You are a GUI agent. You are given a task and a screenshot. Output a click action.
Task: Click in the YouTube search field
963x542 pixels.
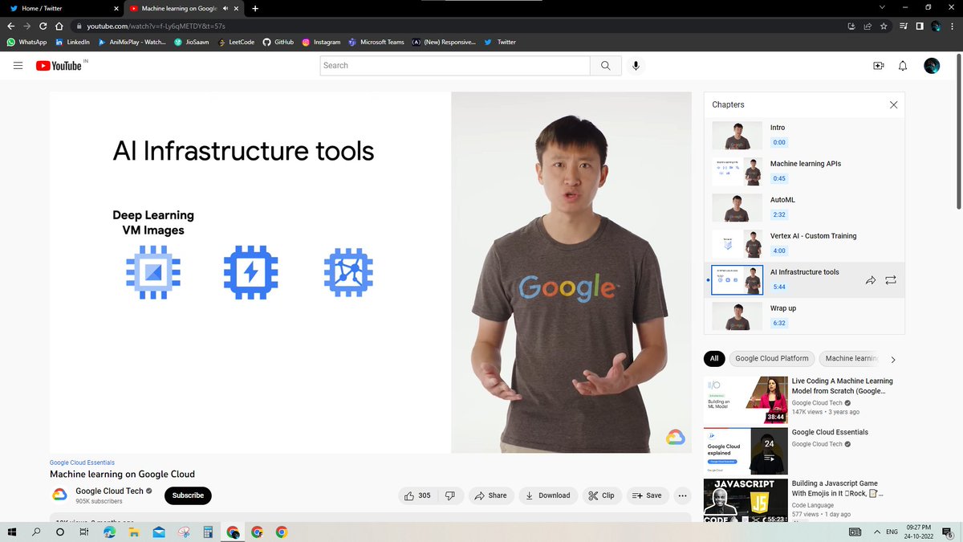(455, 66)
